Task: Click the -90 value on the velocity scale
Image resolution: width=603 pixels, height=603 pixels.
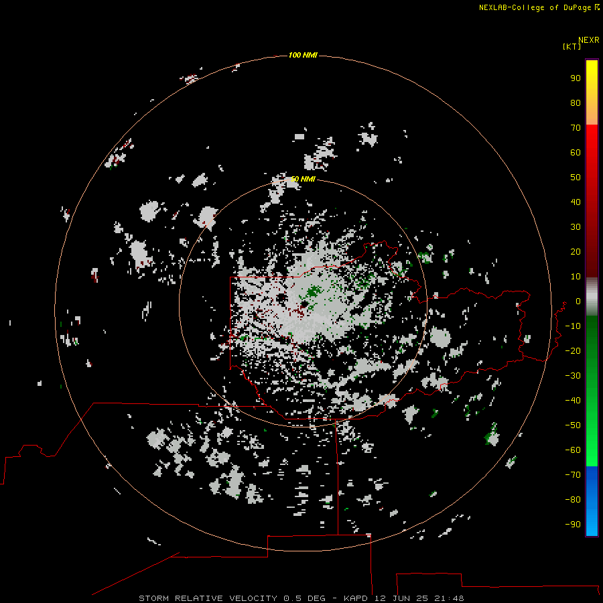Action: (573, 524)
